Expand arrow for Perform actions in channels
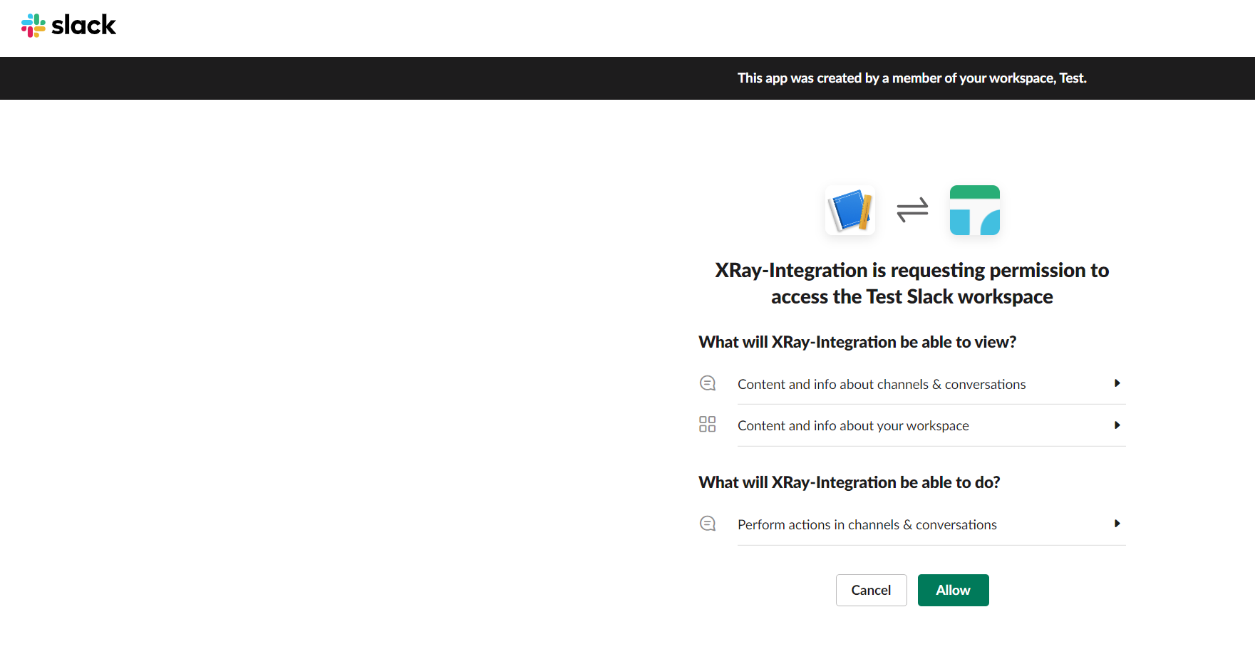Image resolution: width=1255 pixels, height=659 pixels. (1117, 524)
